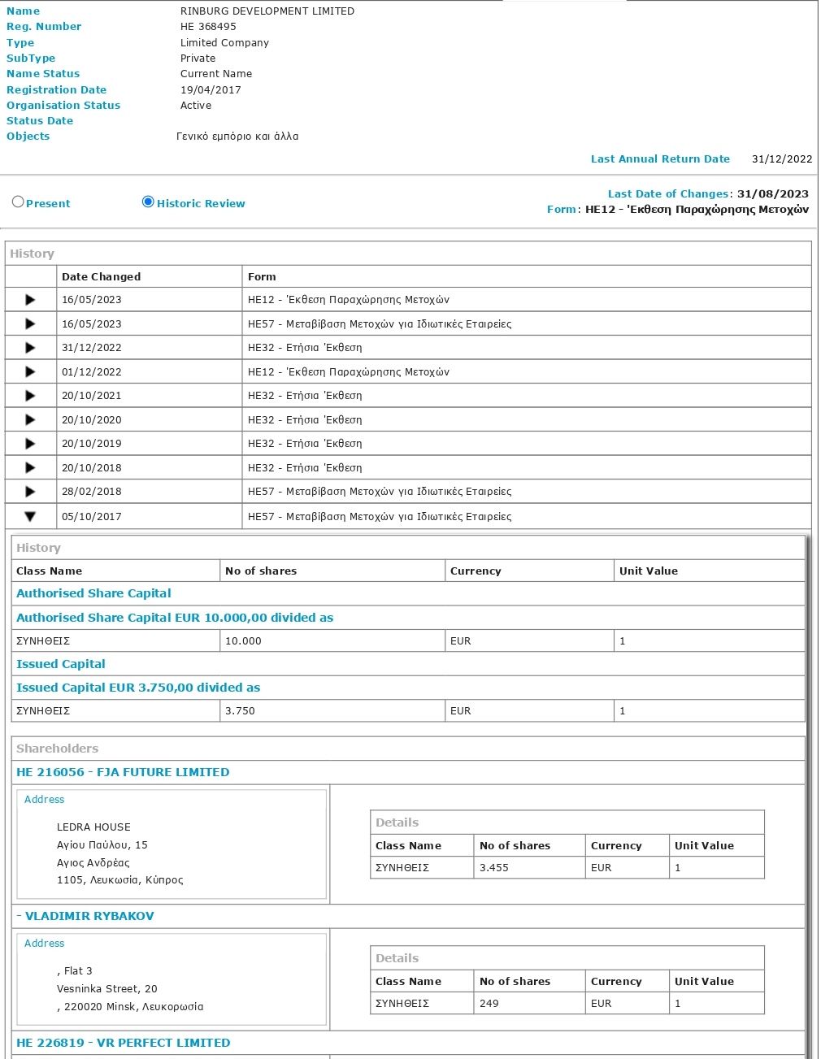This screenshot has width=821, height=1059.
Task: Click annual return date 31/12/2022
Action: (782, 159)
